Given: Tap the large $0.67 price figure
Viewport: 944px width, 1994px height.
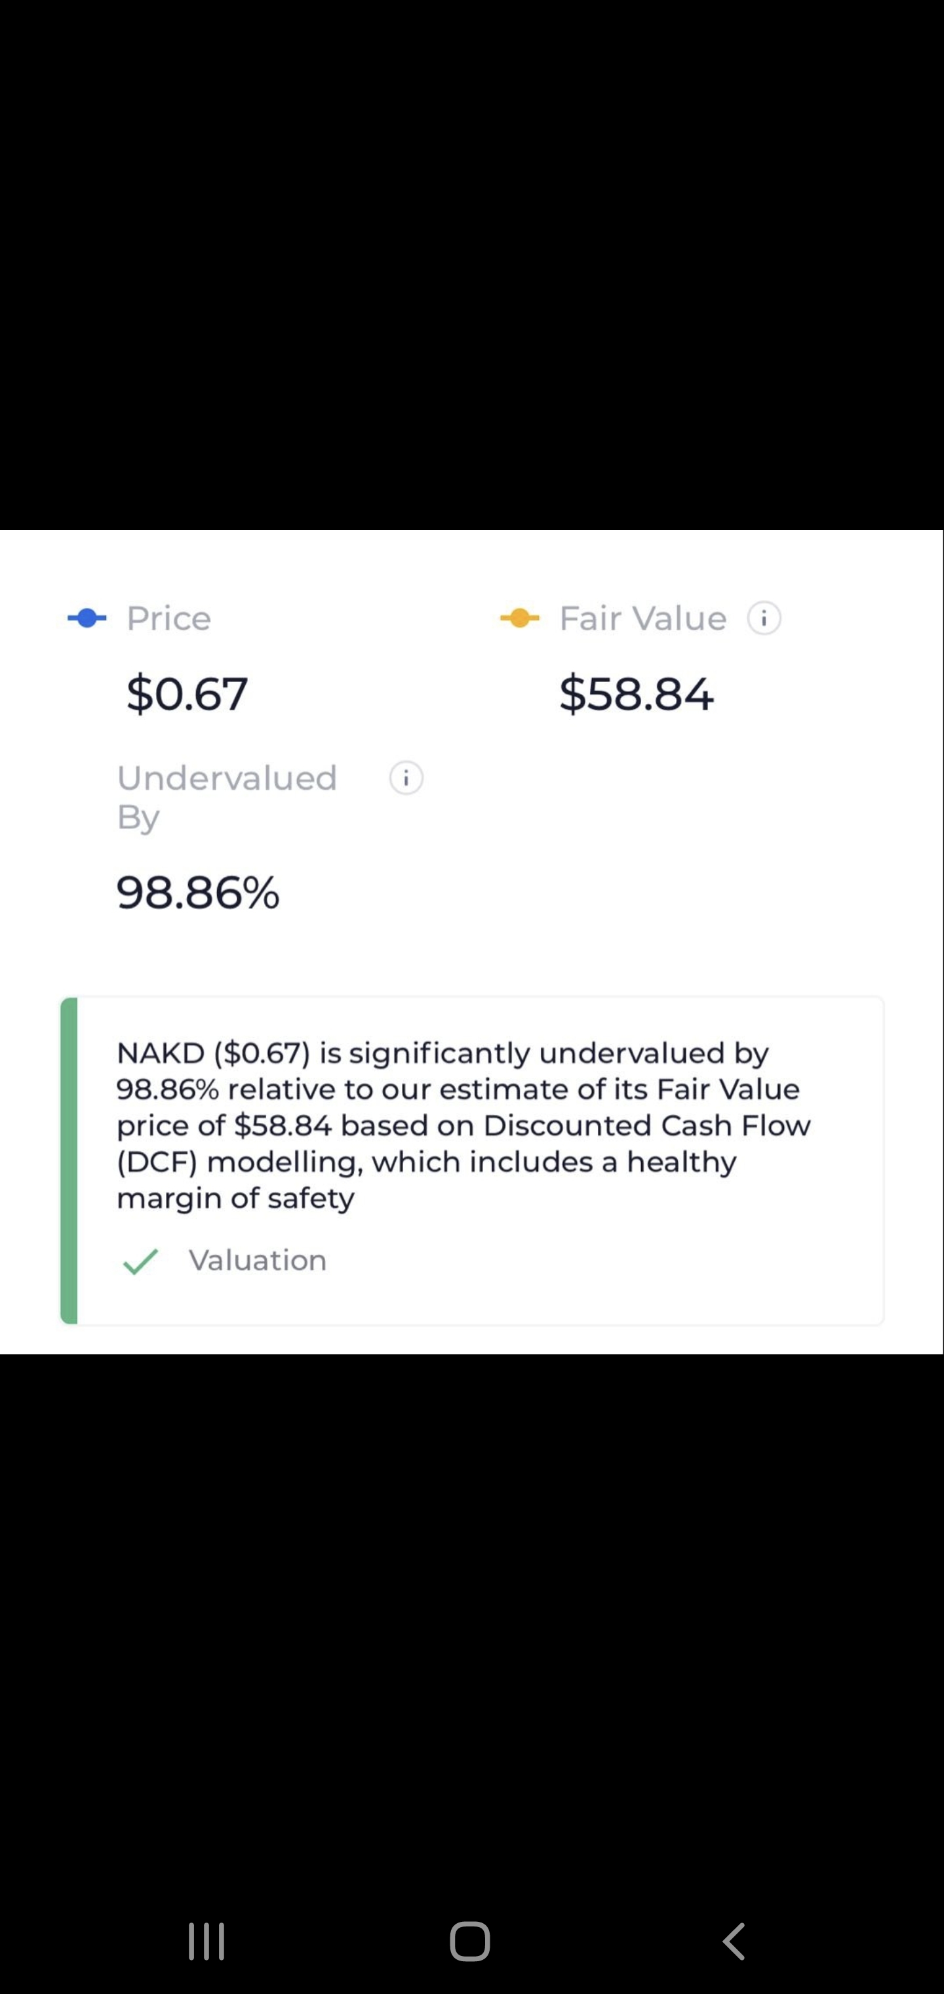Looking at the screenshot, I should [x=187, y=693].
